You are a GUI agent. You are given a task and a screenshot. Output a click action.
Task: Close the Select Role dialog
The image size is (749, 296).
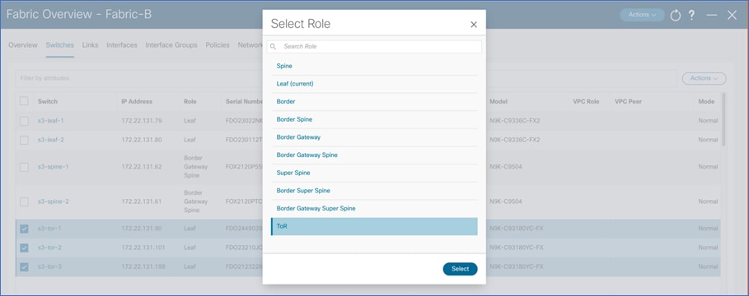point(474,25)
